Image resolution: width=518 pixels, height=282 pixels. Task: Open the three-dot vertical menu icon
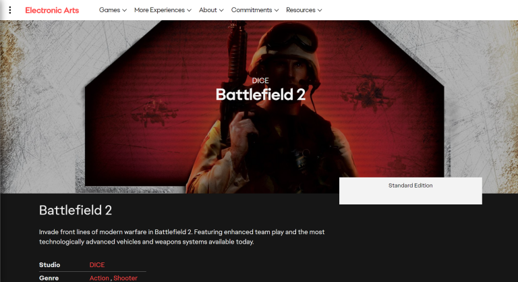tap(9, 10)
